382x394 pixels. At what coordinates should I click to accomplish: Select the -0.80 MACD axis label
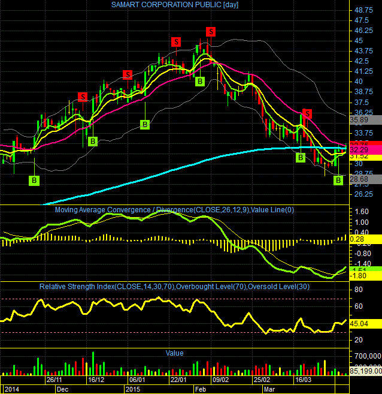tap(362, 254)
